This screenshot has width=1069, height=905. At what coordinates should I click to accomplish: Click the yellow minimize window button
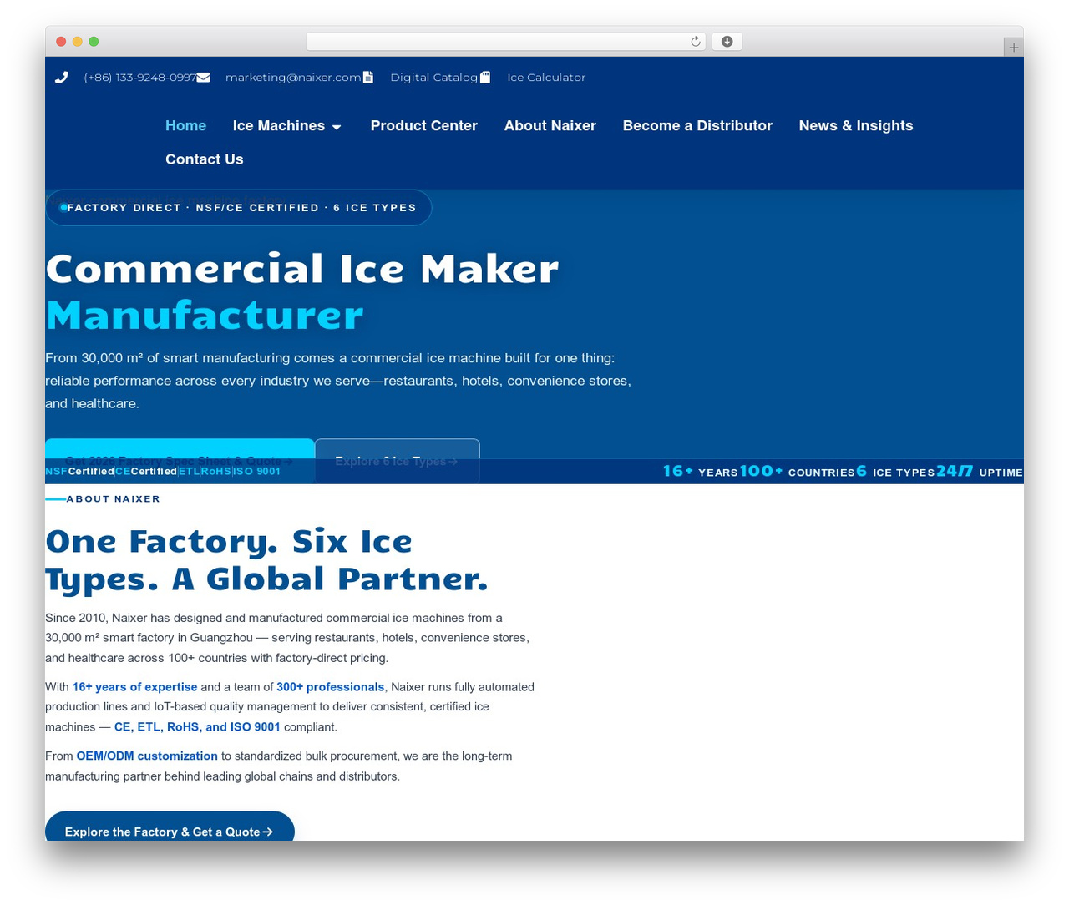(78, 42)
